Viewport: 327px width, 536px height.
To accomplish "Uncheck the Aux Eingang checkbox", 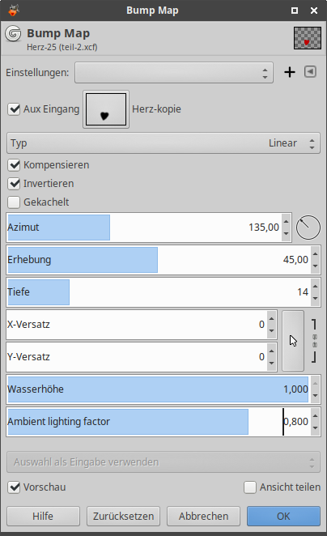I will coord(14,109).
